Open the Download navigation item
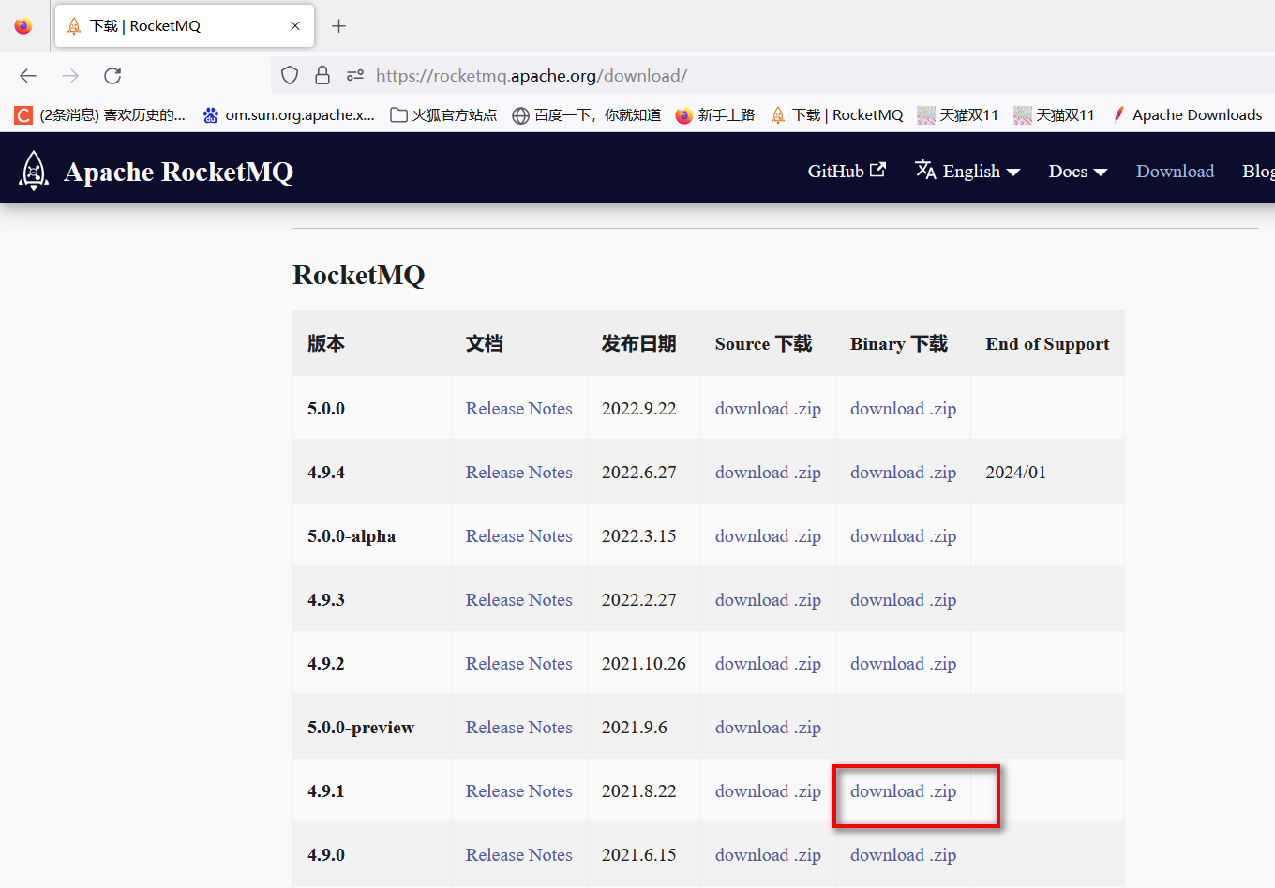Viewport: 1275px width, 888px height. [1175, 172]
